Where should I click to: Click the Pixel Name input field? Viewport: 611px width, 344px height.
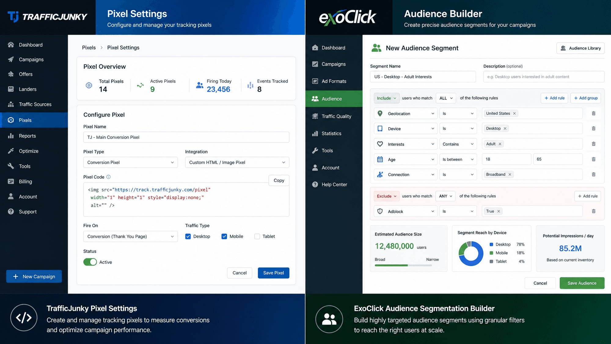click(186, 137)
